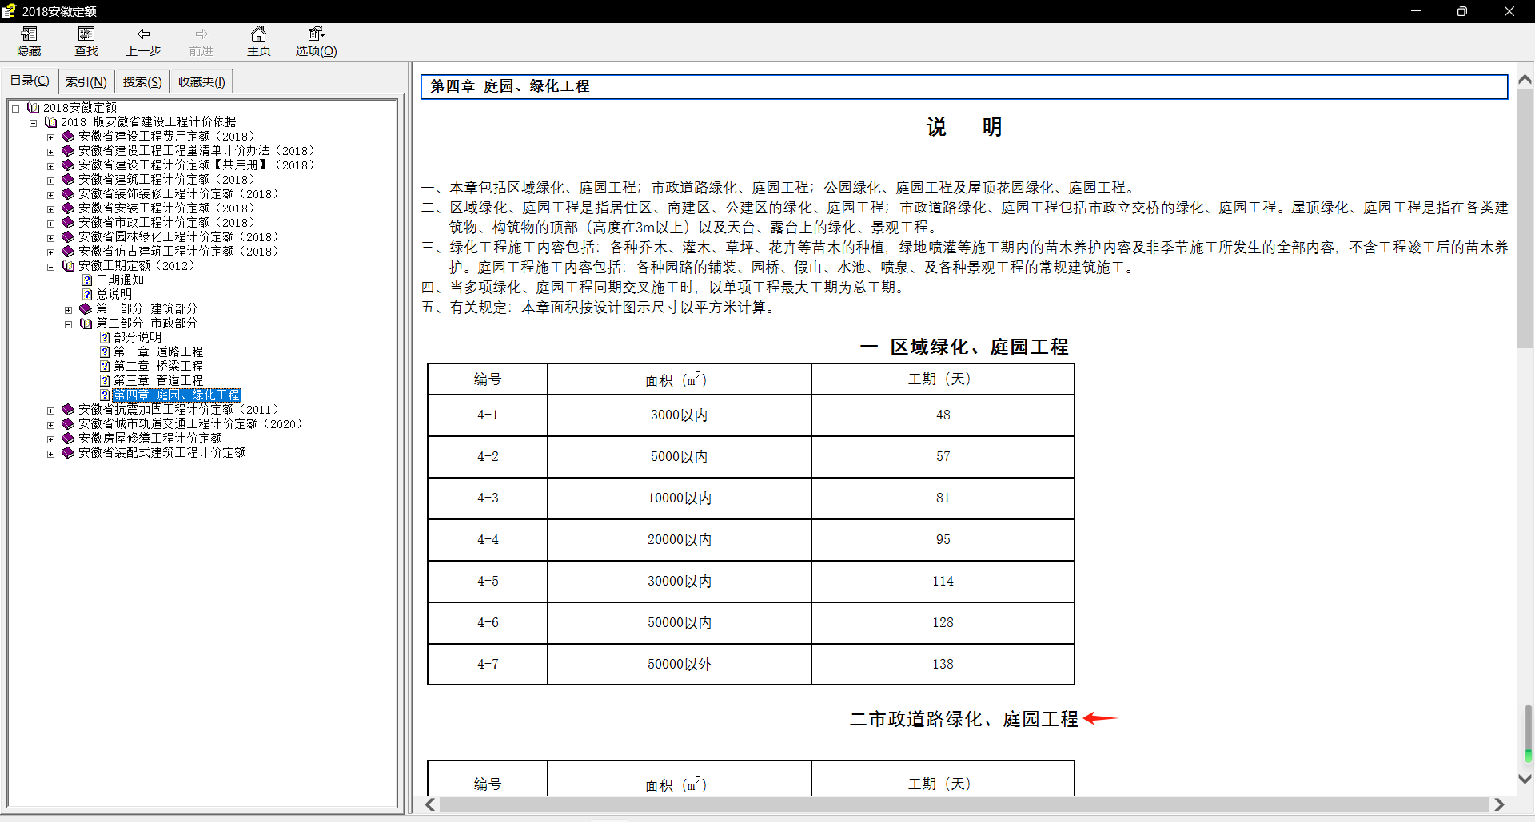Image resolution: width=1535 pixels, height=822 pixels.
Task: Expand 安徽省建设工程计价定额【共用册】
Action: click(50, 166)
